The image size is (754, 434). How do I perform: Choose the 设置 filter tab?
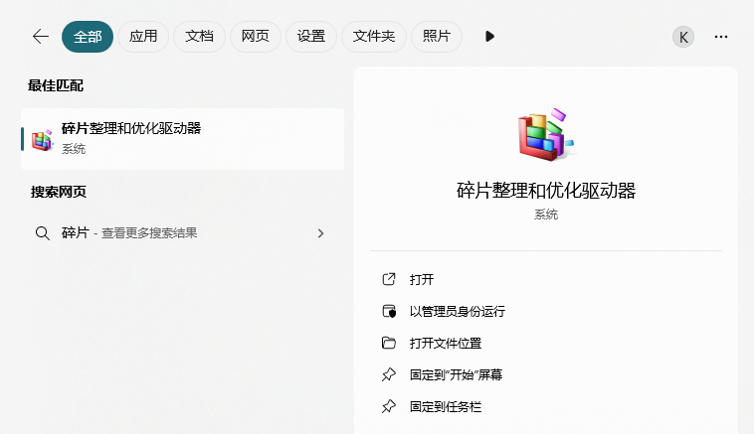[x=311, y=37]
